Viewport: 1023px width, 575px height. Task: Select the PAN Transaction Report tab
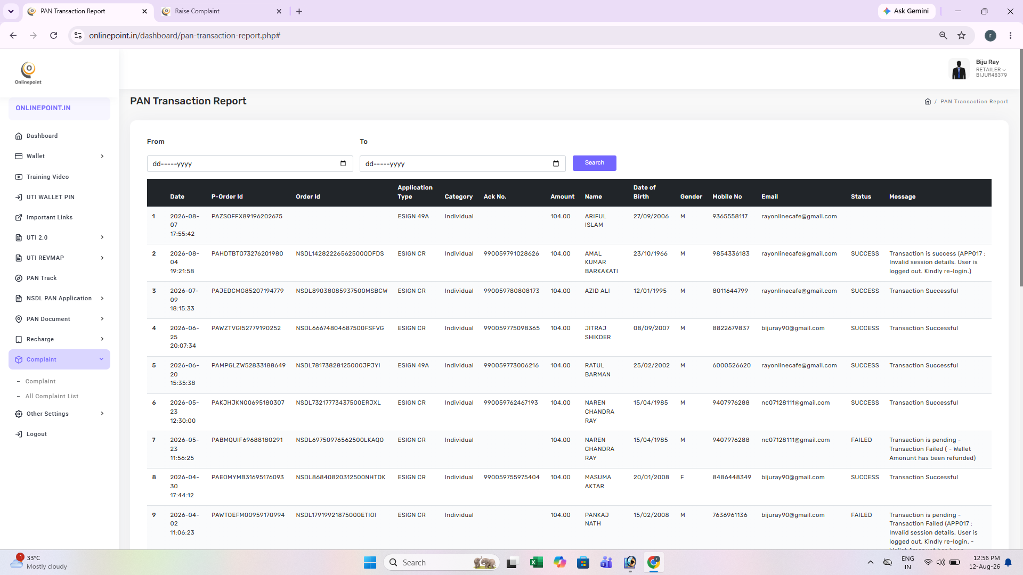coord(88,11)
